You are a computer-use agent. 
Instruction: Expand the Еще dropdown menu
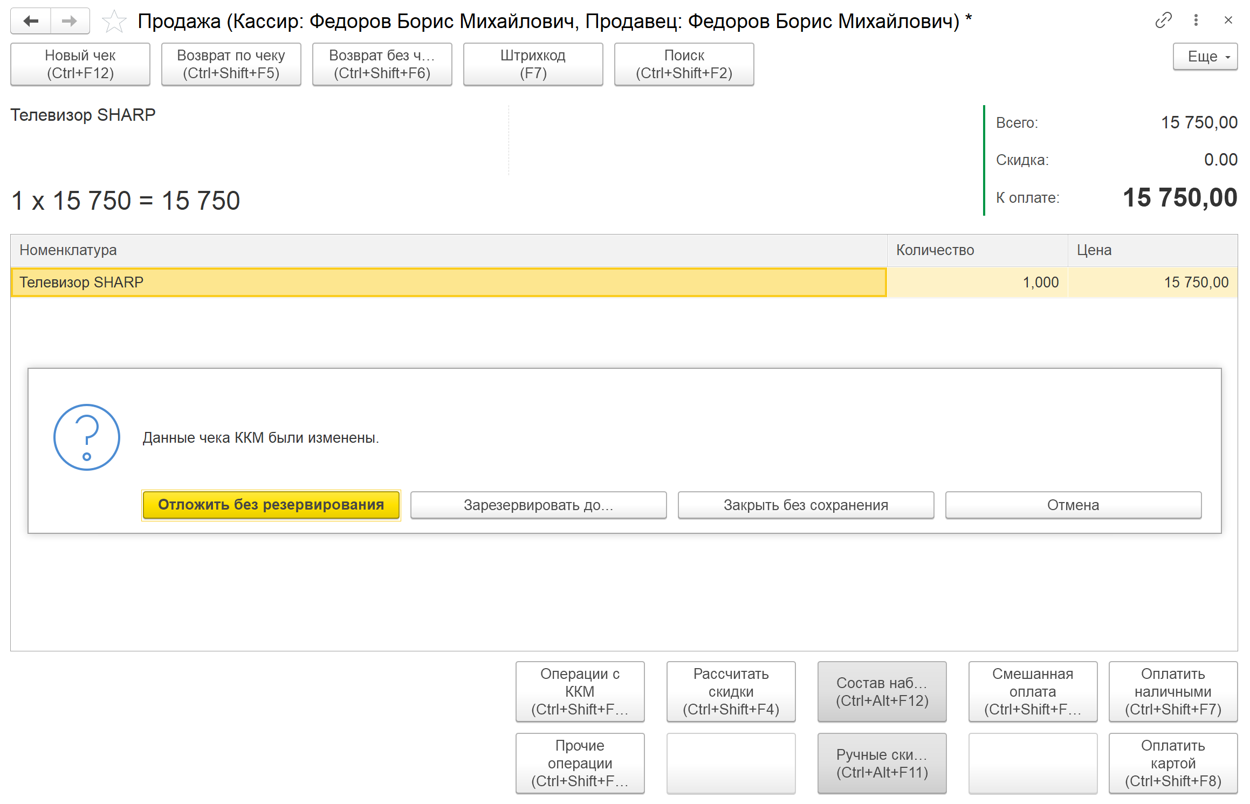(x=1205, y=57)
